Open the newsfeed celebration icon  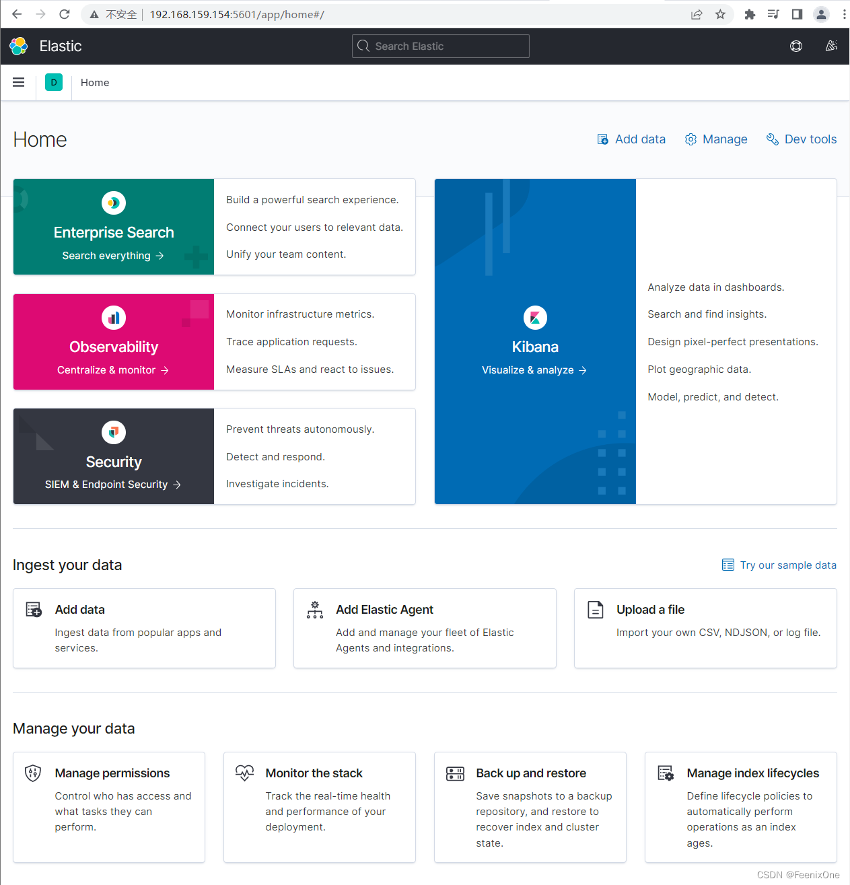832,46
